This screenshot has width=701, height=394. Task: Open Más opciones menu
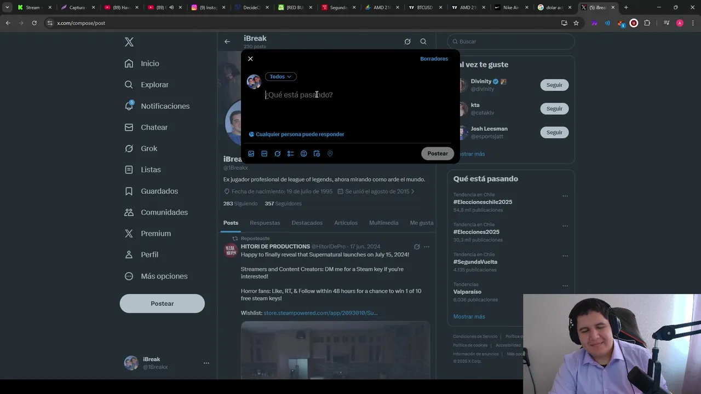(x=156, y=276)
